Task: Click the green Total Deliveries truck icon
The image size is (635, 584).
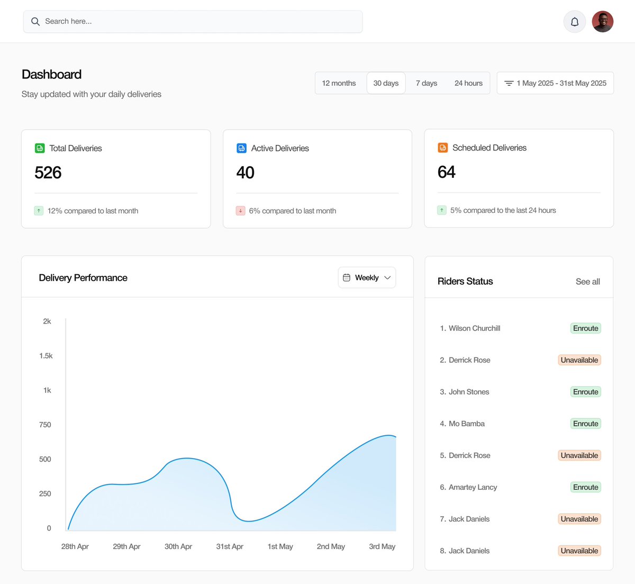Action: pos(40,148)
